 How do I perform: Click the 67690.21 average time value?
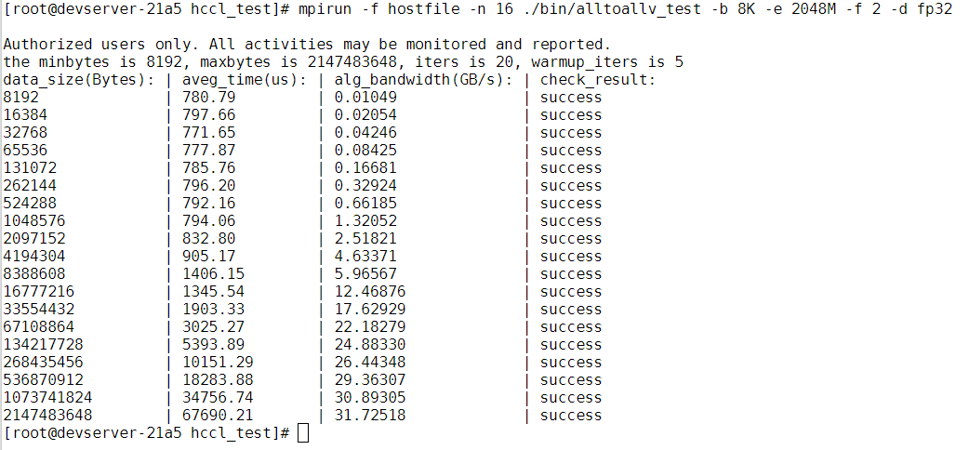[x=218, y=415]
